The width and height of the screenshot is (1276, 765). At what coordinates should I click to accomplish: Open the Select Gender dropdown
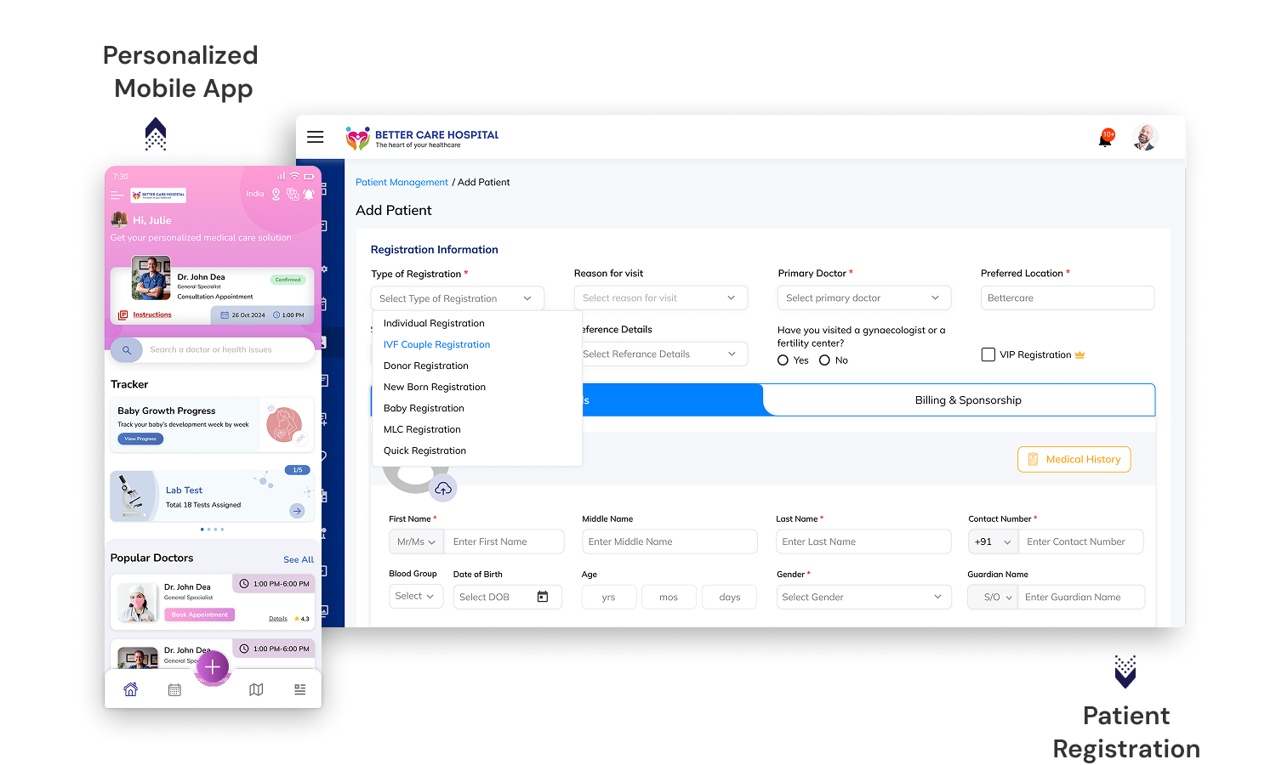[x=863, y=597]
